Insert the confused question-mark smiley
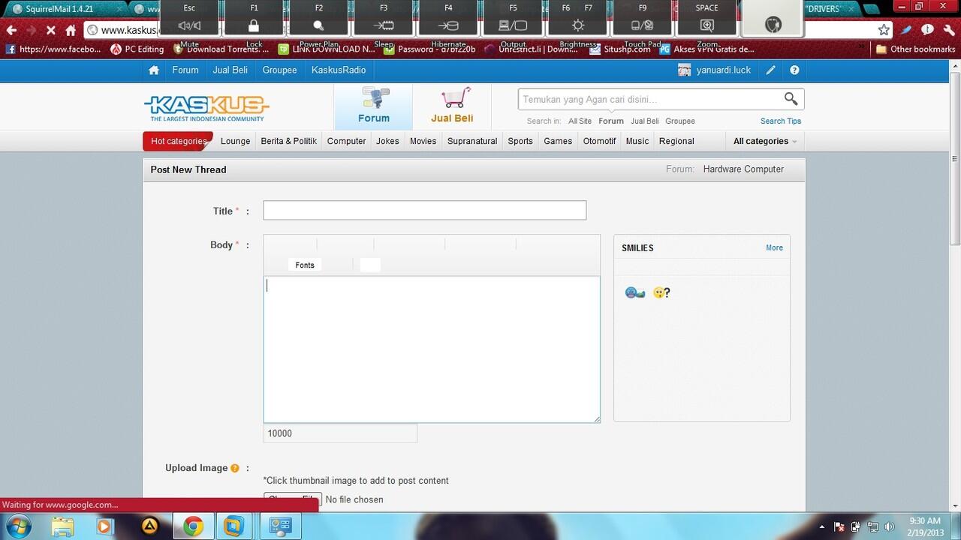This screenshot has width=961, height=540. tap(661, 292)
